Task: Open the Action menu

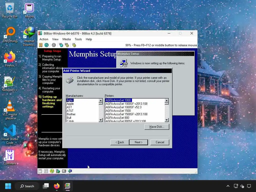Action: pos(44,39)
